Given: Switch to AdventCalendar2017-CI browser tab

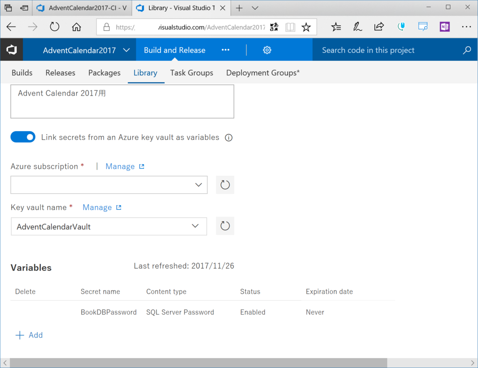Looking at the screenshot, I should pos(82,8).
